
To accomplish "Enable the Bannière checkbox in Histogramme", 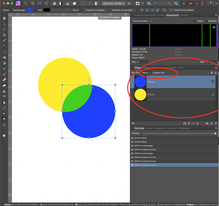I will [x=206, y=21].
